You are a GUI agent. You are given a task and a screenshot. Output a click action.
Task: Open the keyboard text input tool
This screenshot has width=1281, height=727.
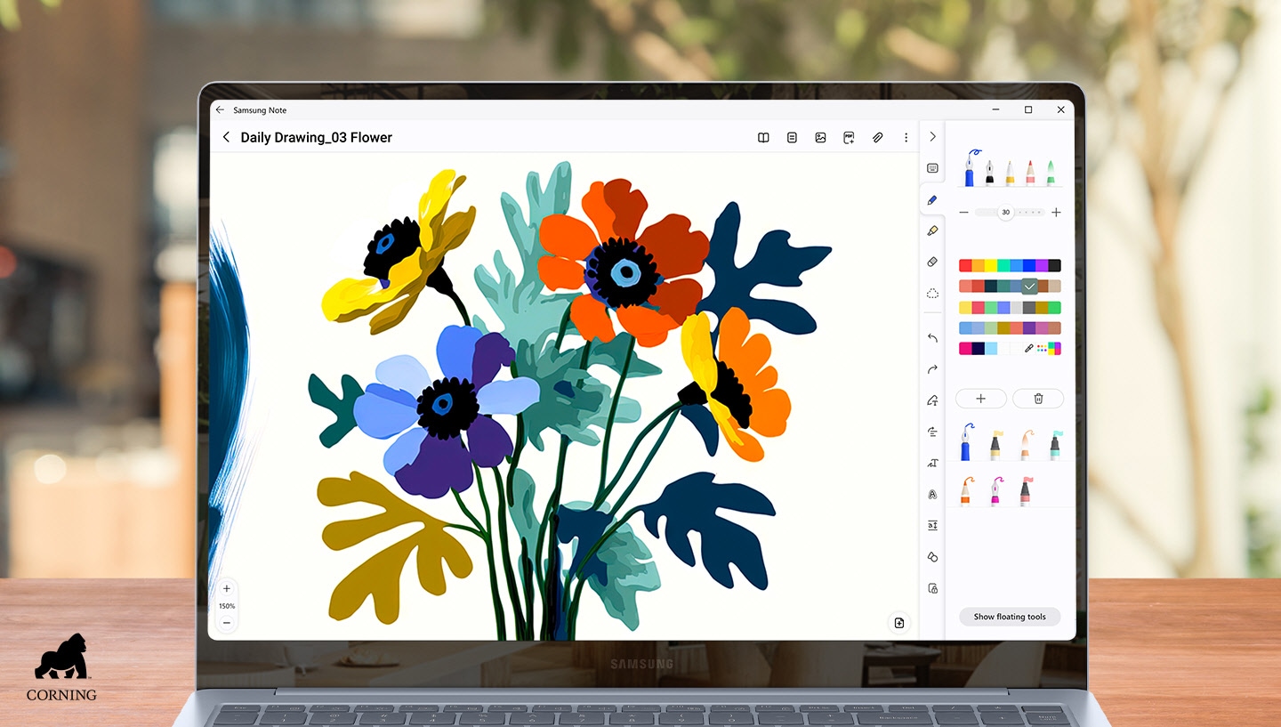(x=932, y=168)
